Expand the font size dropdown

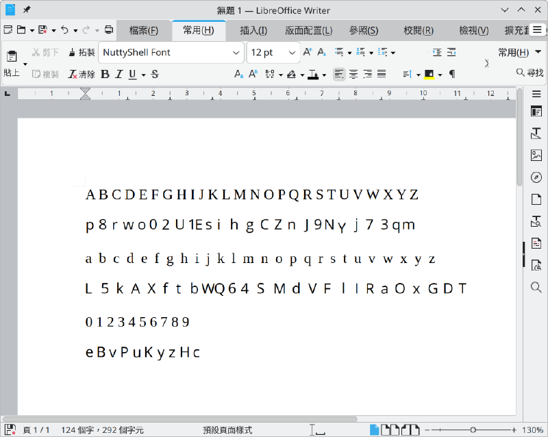(293, 52)
